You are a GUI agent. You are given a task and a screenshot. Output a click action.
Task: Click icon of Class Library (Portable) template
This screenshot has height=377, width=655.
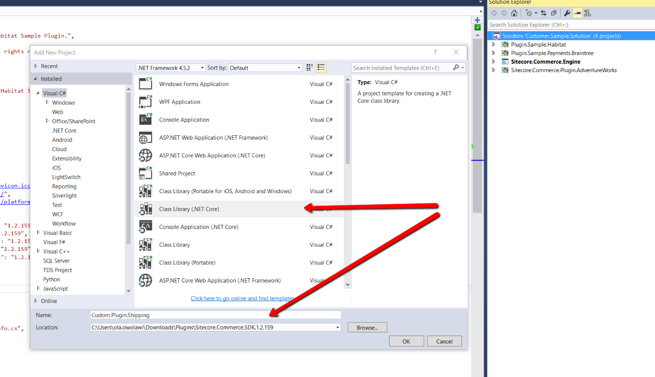(146, 263)
